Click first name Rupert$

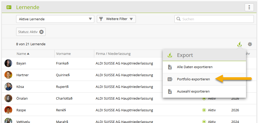click(62, 87)
